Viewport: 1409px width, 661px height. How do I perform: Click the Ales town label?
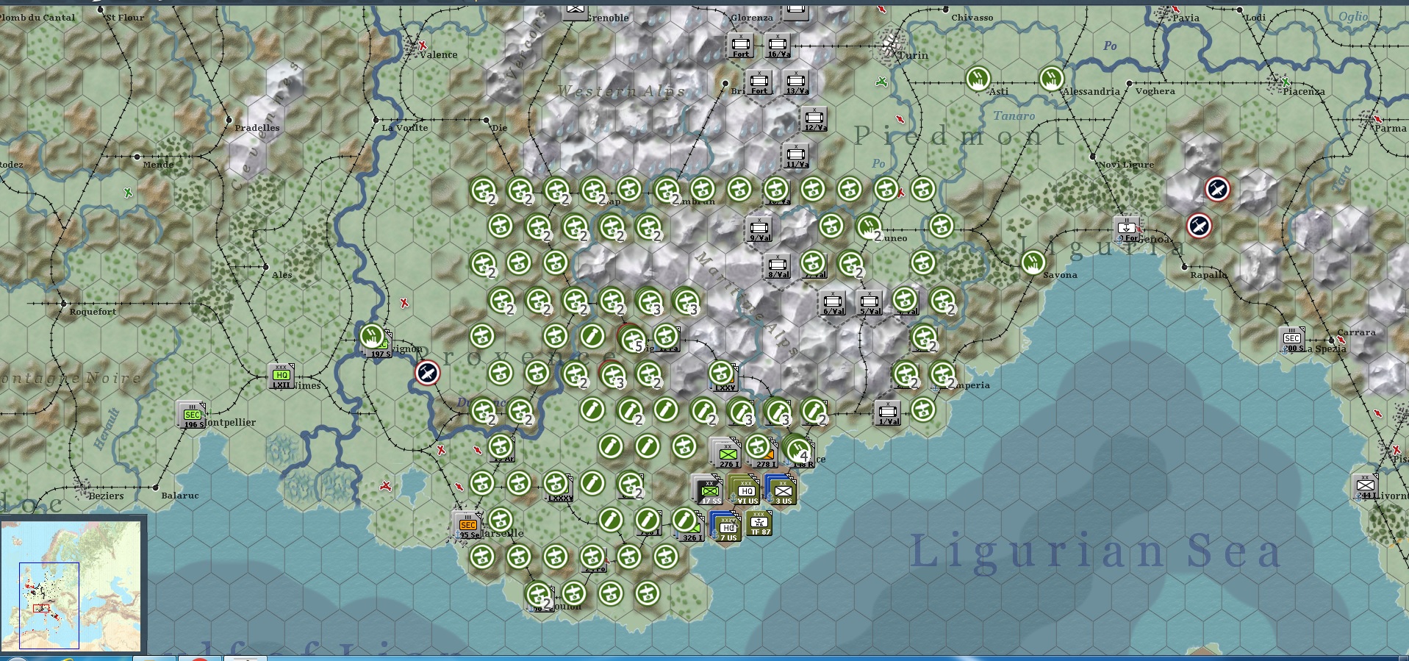pos(282,276)
